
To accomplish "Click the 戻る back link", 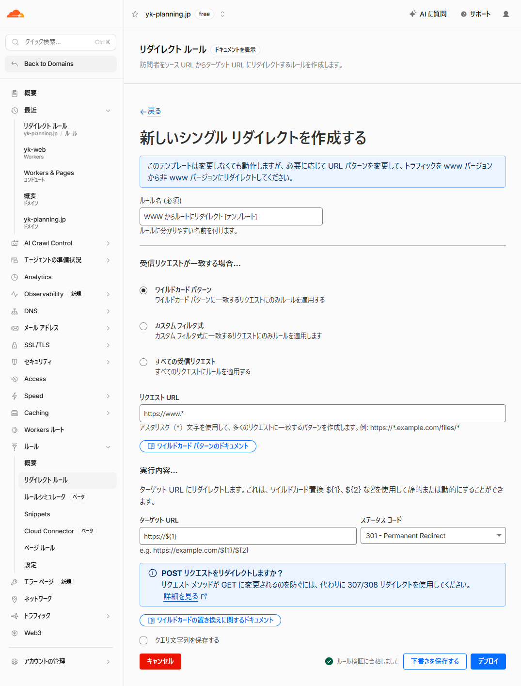I will point(150,112).
